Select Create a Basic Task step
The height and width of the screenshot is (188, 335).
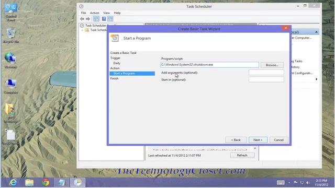click(x=124, y=53)
